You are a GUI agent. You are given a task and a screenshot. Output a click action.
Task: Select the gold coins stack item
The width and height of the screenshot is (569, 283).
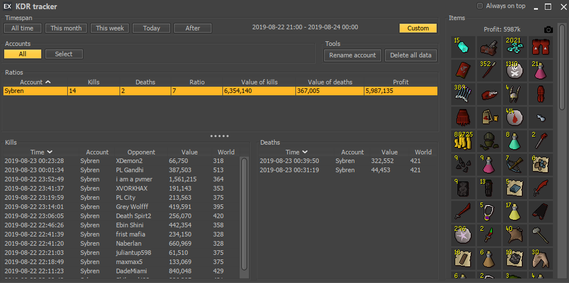(463, 140)
